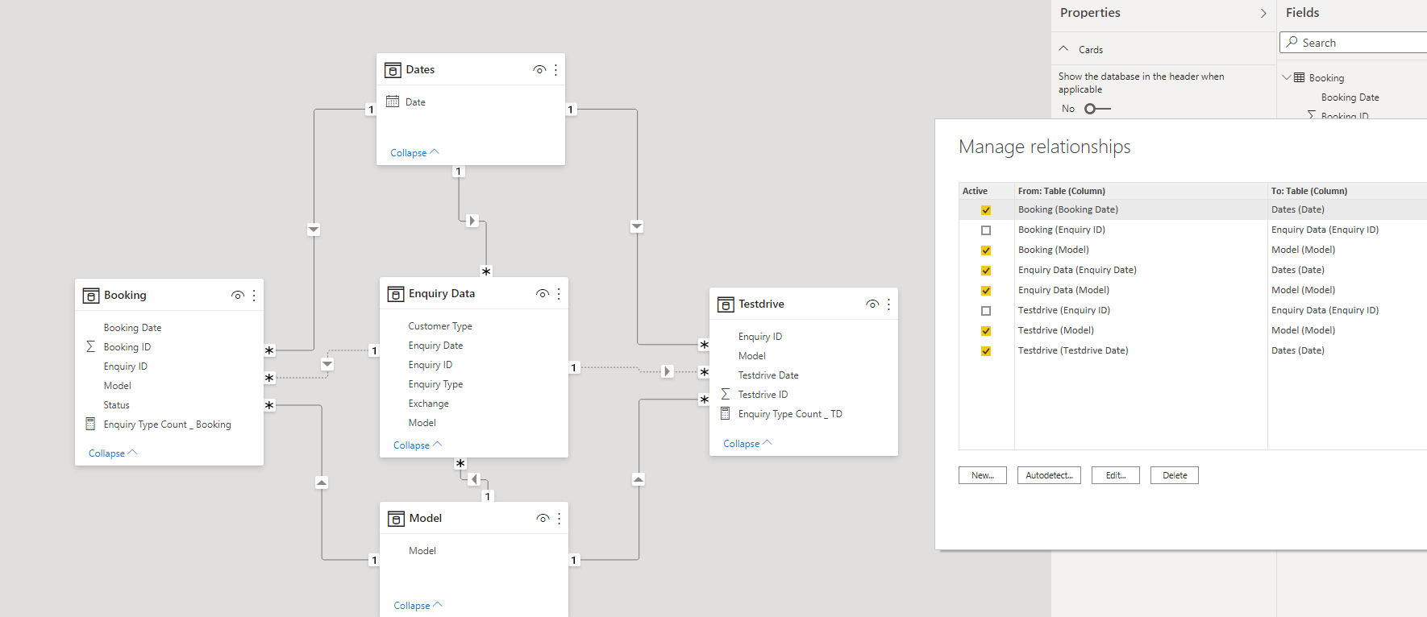Collapse the Testdrive table card

(x=747, y=444)
